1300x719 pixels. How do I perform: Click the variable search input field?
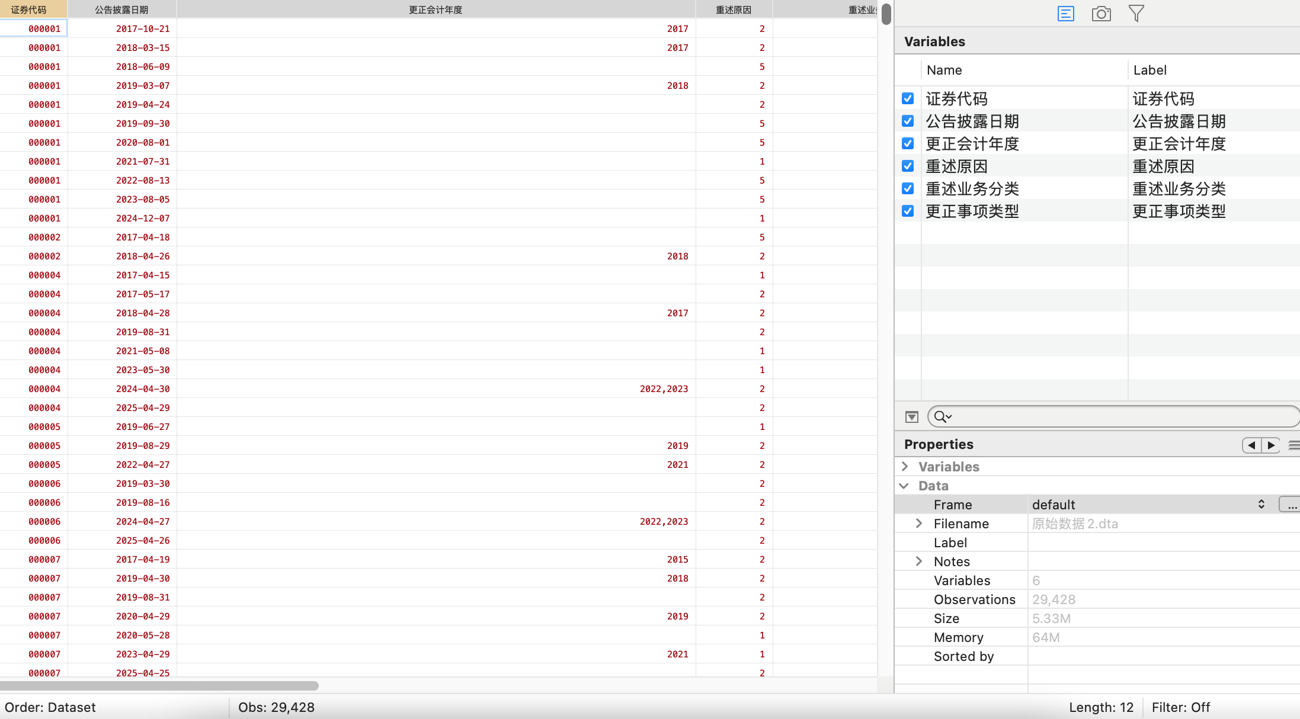tap(1120, 417)
